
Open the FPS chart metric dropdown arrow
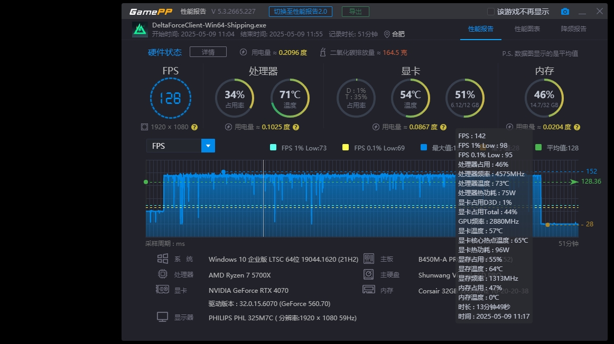(x=208, y=146)
